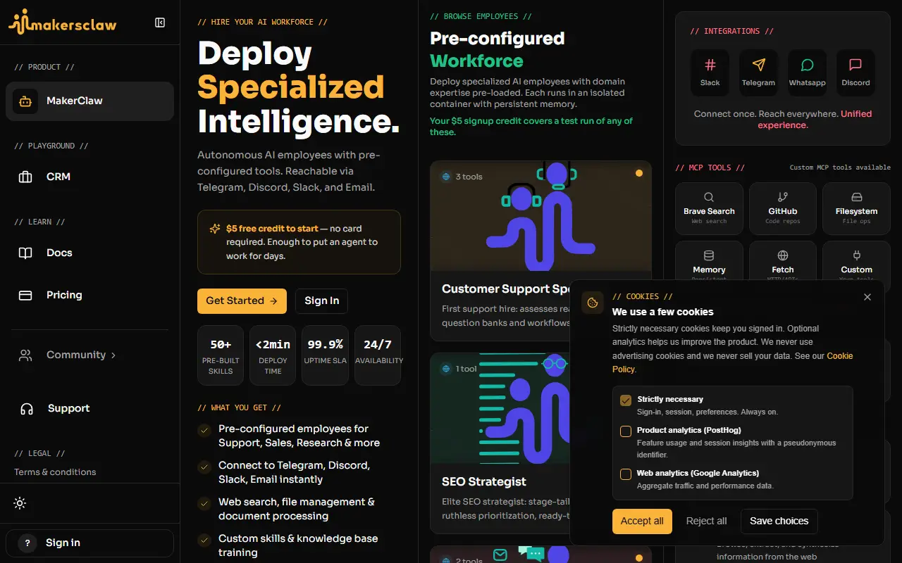
Task: Click the cookie icon in the banner
Action: click(x=593, y=303)
